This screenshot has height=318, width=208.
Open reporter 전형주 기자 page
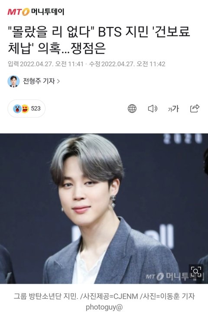[x=39, y=81]
